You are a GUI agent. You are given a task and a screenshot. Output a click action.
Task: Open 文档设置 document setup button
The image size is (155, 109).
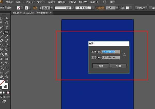pyautogui.click(x=141, y=8)
